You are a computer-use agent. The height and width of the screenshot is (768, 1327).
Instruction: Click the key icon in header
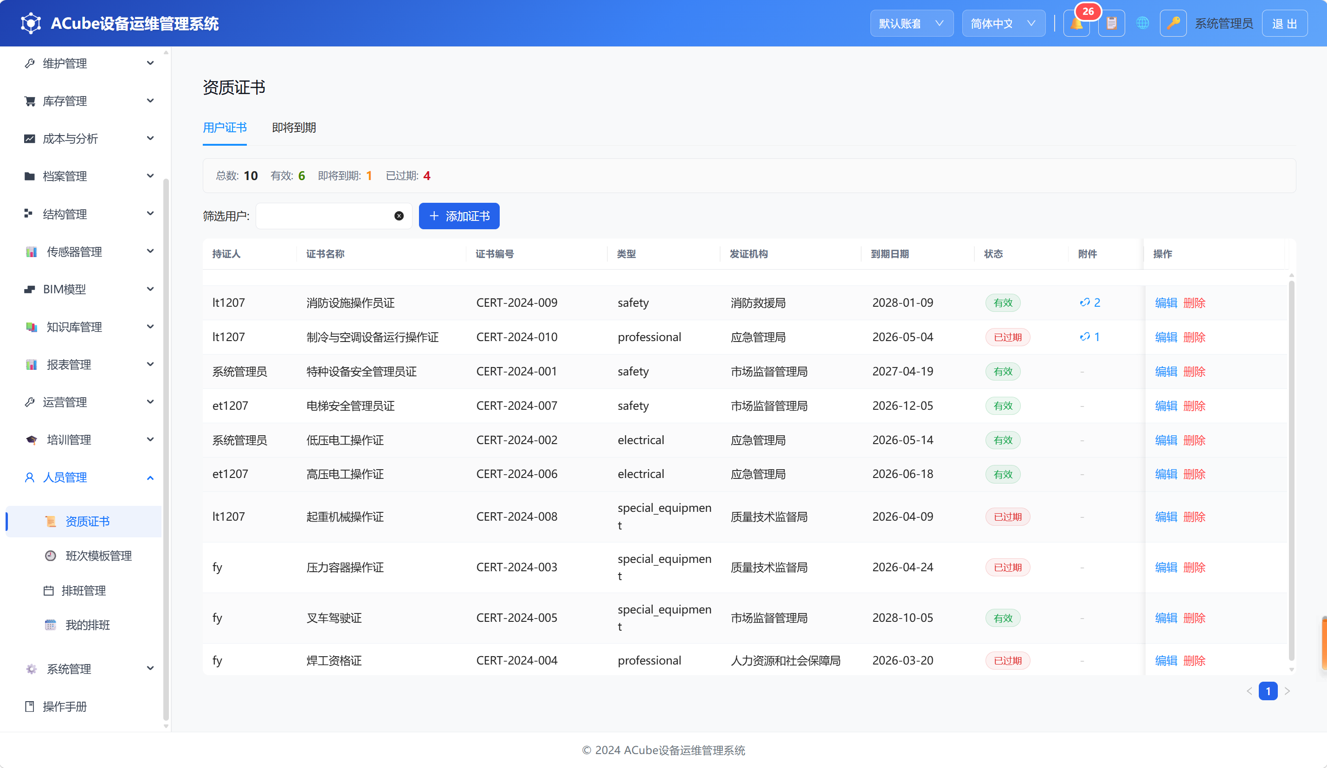coord(1172,24)
